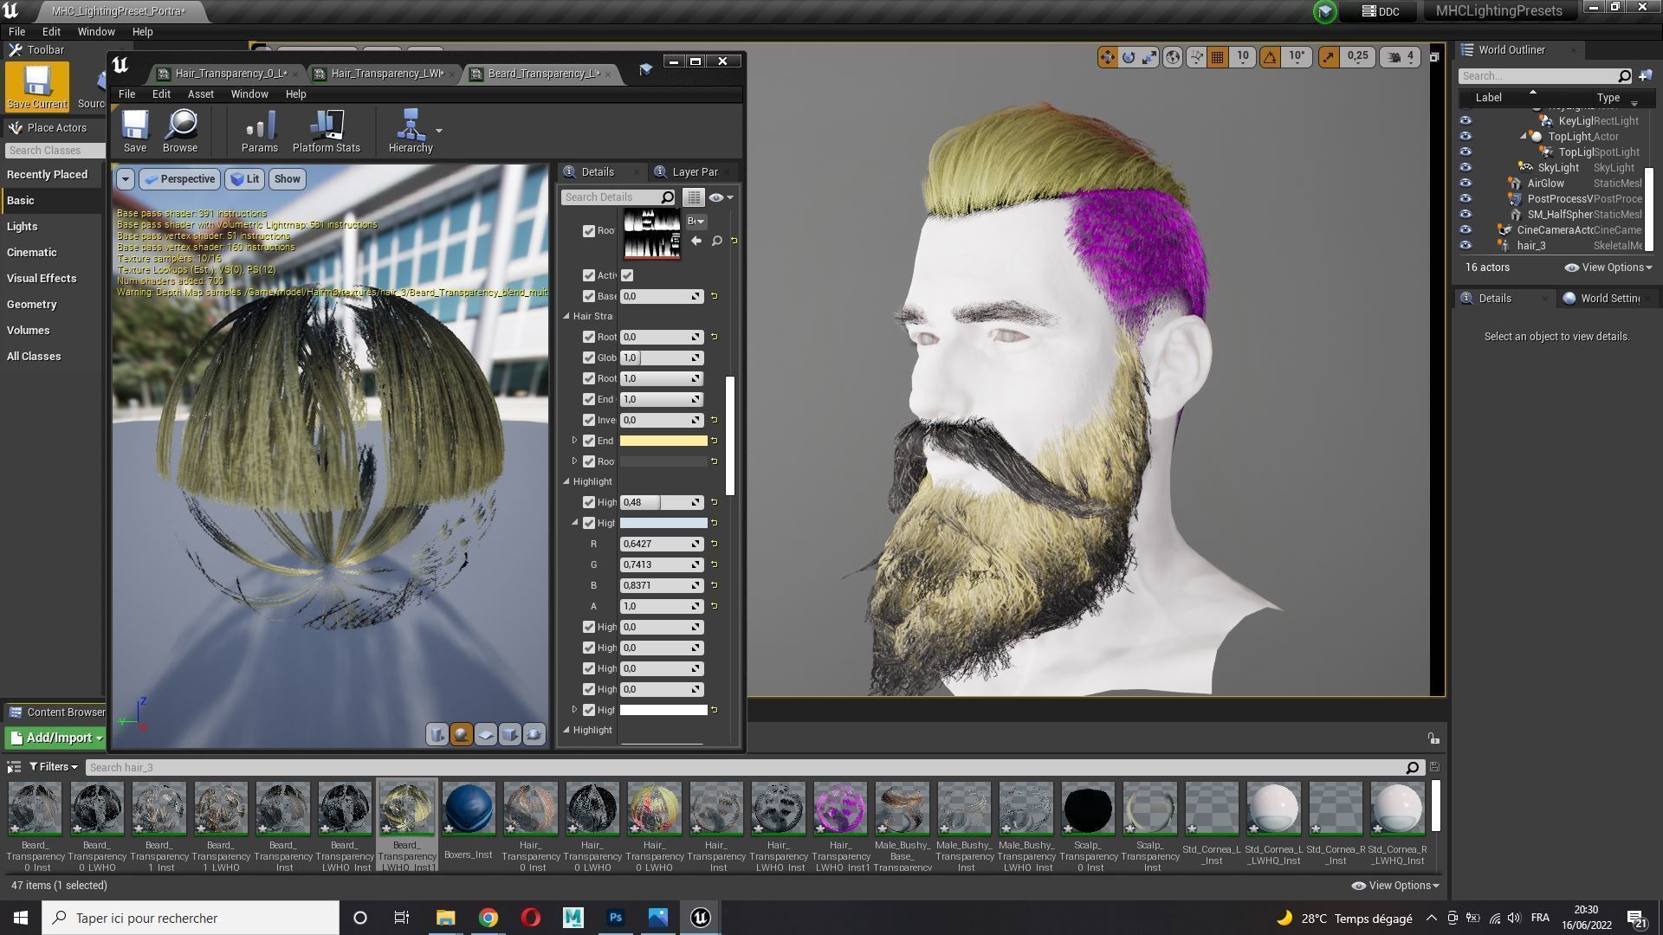Set preview mesh to plane primitive
Image resolution: width=1663 pixels, height=935 pixels.
click(486, 734)
